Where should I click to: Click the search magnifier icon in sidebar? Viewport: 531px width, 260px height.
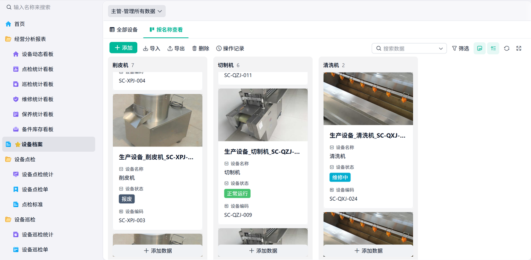point(9,7)
